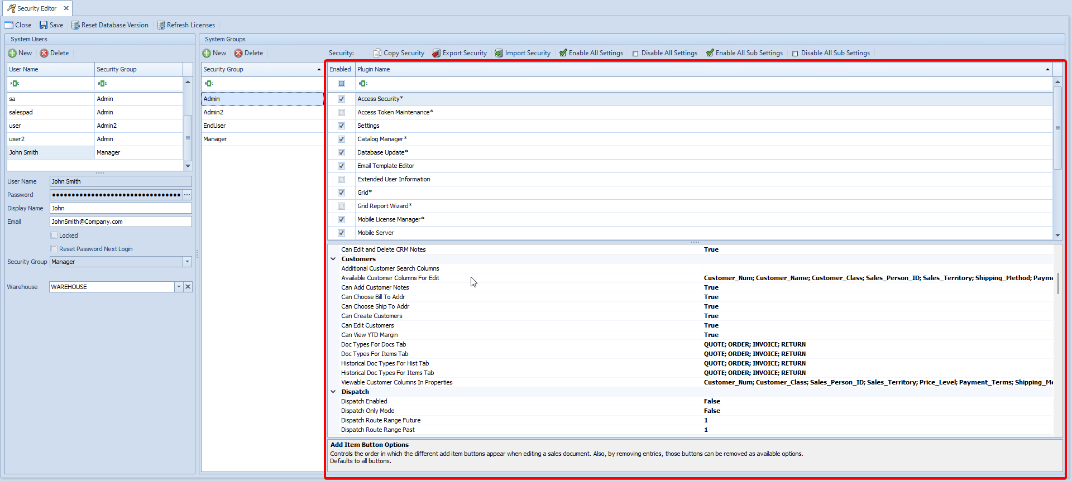
Task: Sort users by the User Name column header
Action: click(x=51, y=69)
